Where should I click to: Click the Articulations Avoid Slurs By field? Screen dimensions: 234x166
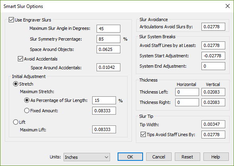pyautogui.click(x=213, y=27)
